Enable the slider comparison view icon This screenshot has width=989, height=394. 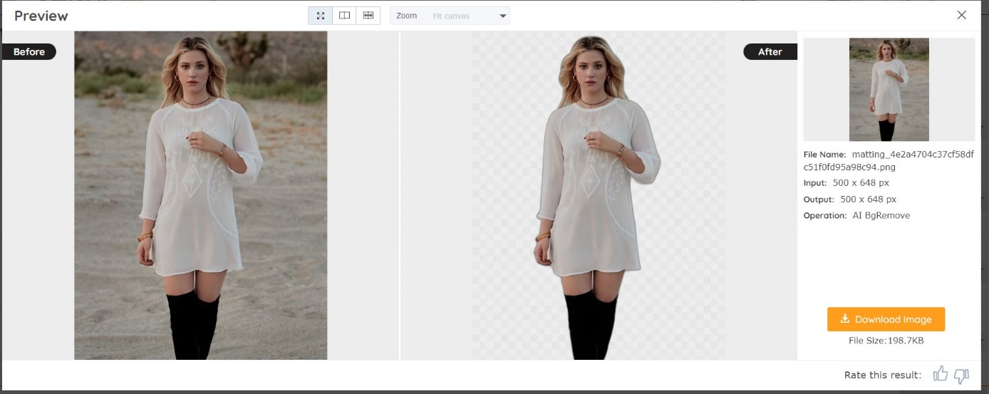pyautogui.click(x=368, y=16)
